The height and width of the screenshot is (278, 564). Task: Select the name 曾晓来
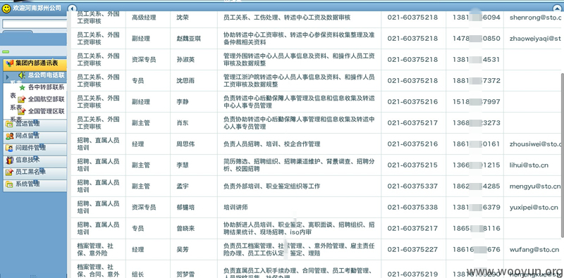pyautogui.click(x=185, y=229)
